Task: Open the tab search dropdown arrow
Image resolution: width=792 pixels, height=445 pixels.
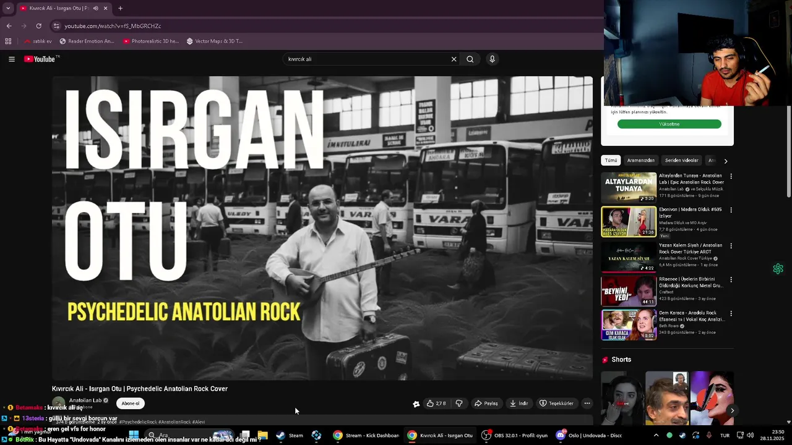Action: [x=8, y=8]
